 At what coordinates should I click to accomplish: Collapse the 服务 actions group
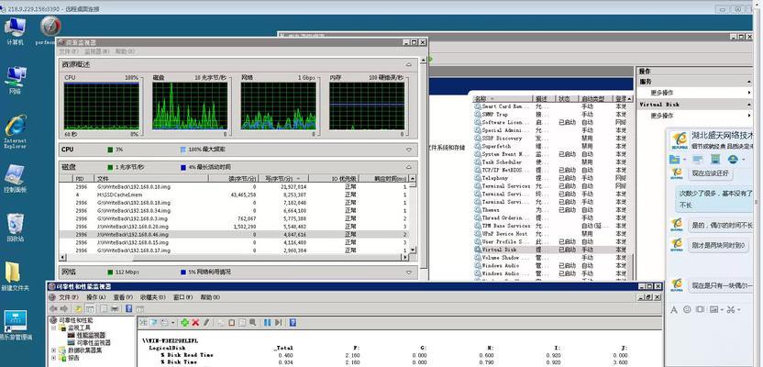coord(749,82)
